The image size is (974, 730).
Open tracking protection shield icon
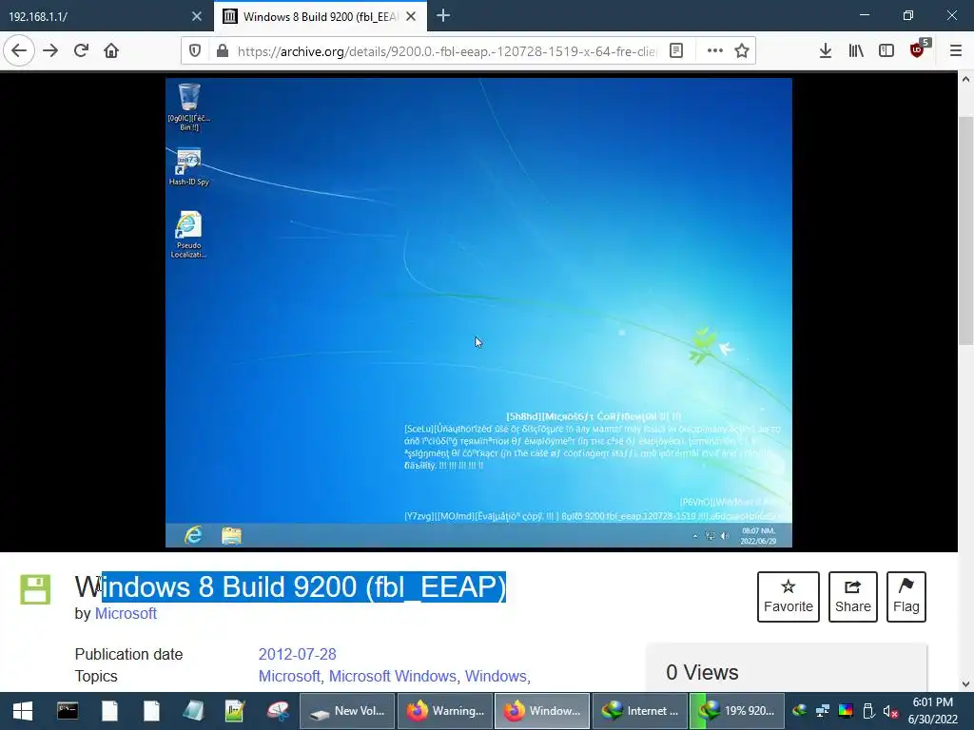coord(195,51)
